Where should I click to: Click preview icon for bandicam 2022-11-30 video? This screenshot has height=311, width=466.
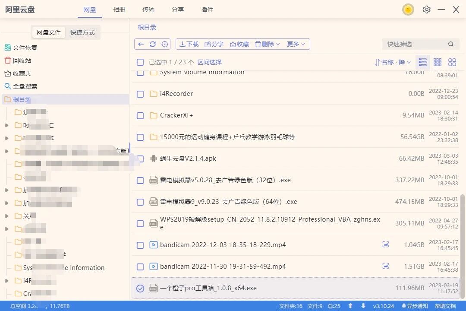pyautogui.click(x=385, y=266)
